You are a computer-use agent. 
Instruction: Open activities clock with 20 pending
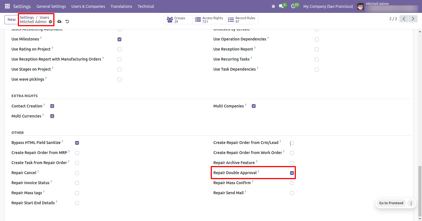[295, 6]
